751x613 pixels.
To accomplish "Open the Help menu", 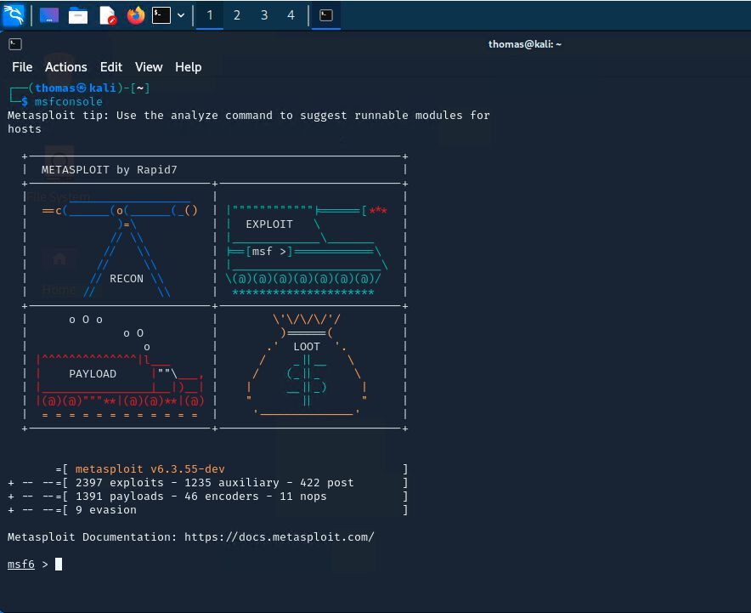I will [x=188, y=67].
